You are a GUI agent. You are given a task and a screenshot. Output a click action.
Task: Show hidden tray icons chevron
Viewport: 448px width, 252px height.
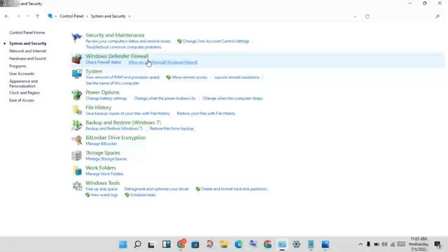[360, 244]
